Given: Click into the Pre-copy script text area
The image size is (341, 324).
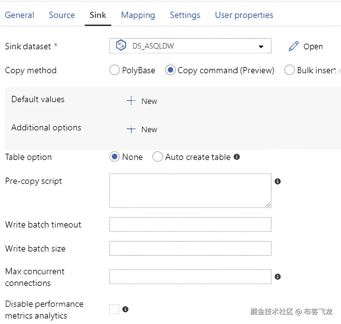Looking at the screenshot, I should pyautogui.click(x=190, y=190).
